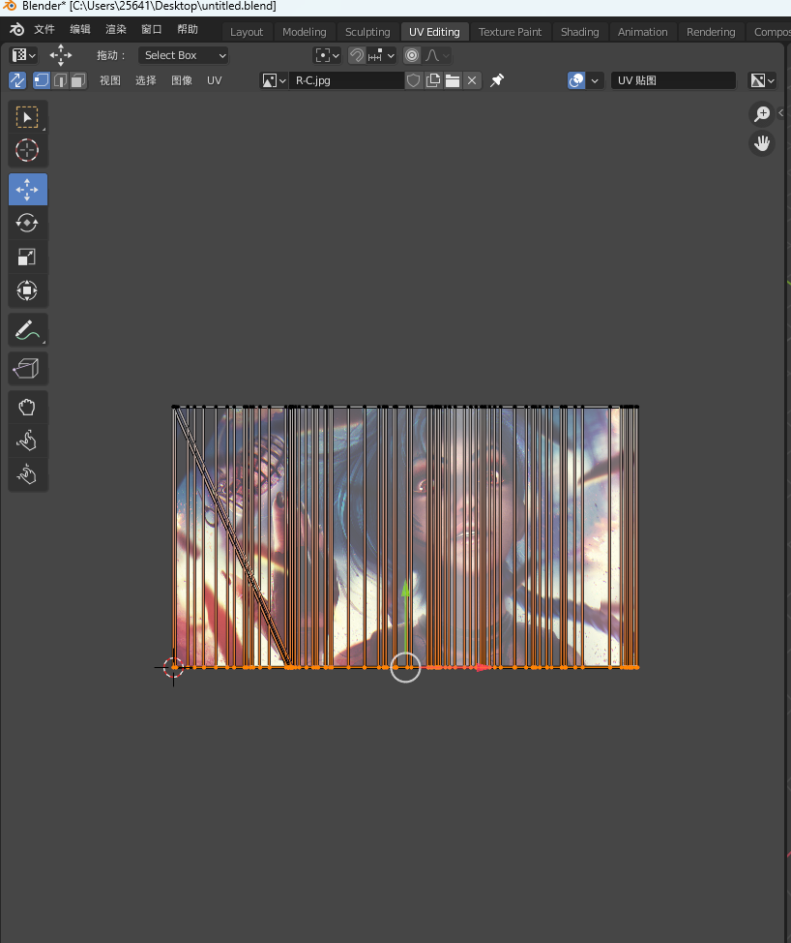
Task: Open the 渲染 menu
Action: pos(116,29)
